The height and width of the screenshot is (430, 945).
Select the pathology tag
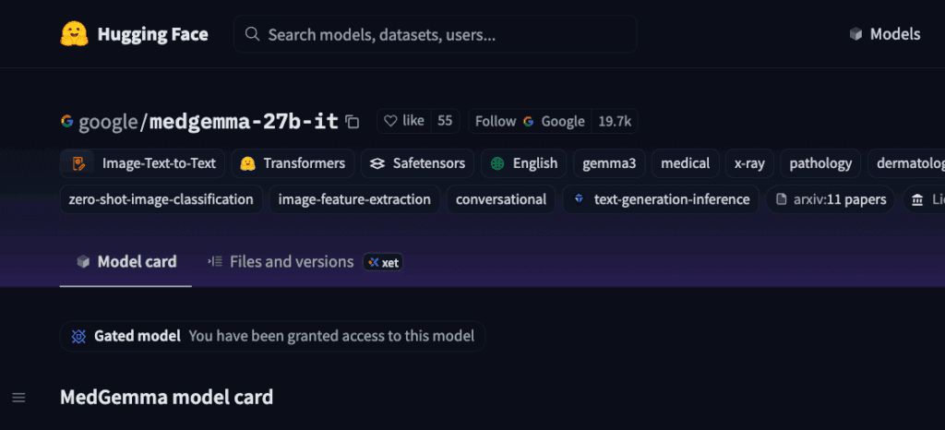(820, 163)
